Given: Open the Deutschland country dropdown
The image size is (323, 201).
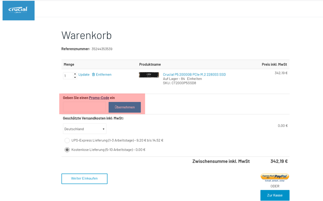Looking at the screenshot, I should 85,129.
